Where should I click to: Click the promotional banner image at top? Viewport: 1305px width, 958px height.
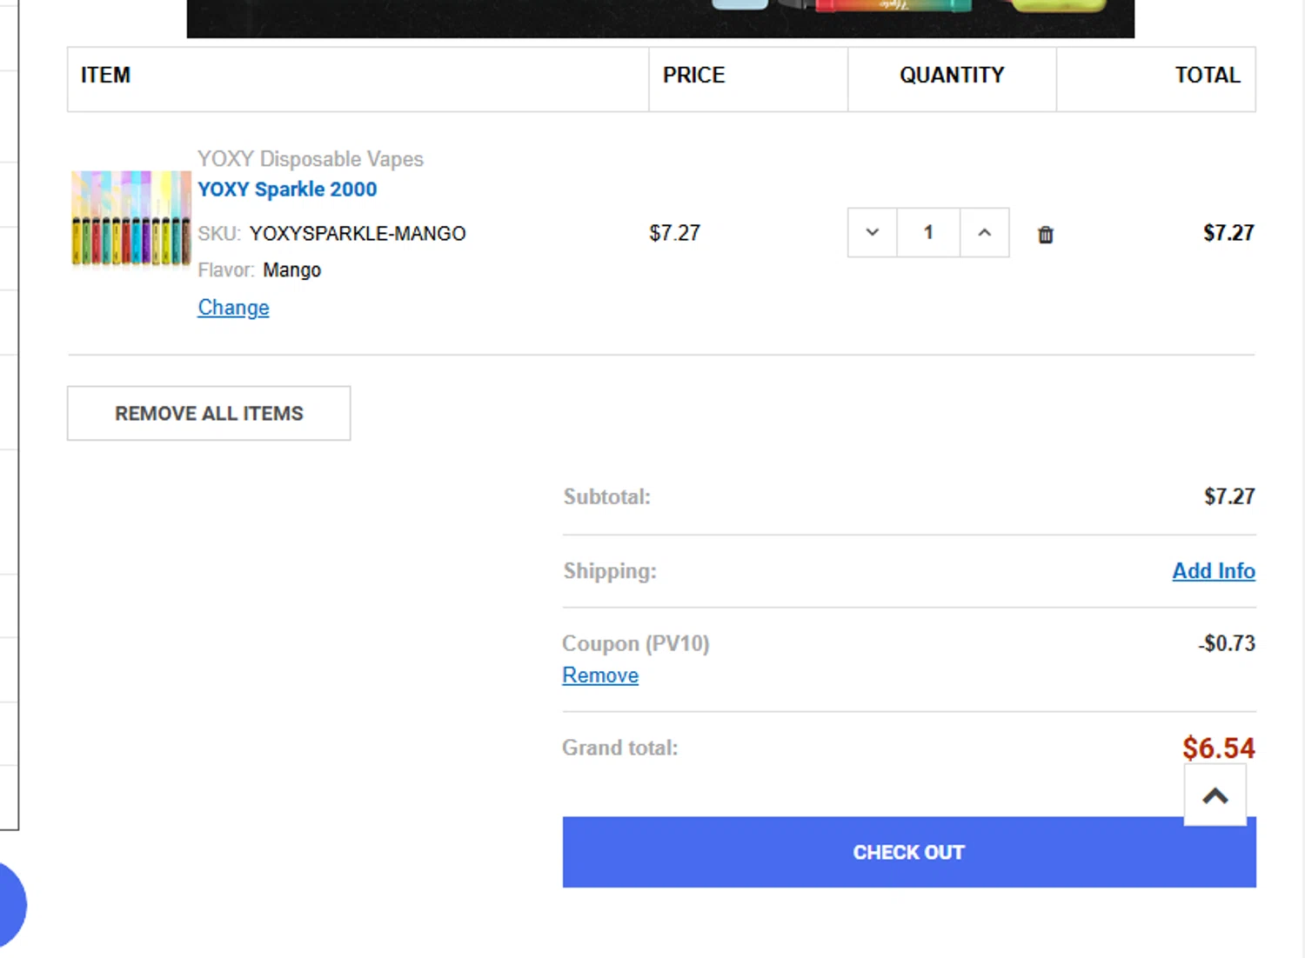pos(660,18)
